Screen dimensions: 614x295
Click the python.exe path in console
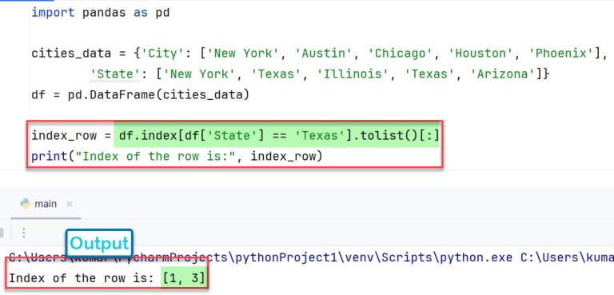(261, 257)
